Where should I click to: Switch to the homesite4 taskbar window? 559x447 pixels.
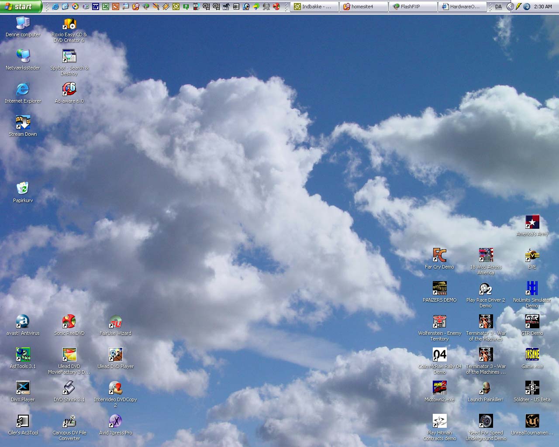pyautogui.click(x=364, y=7)
